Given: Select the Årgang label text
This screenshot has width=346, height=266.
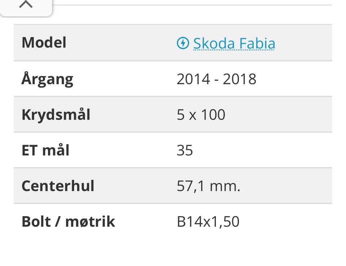Looking at the screenshot, I should (x=47, y=79).
